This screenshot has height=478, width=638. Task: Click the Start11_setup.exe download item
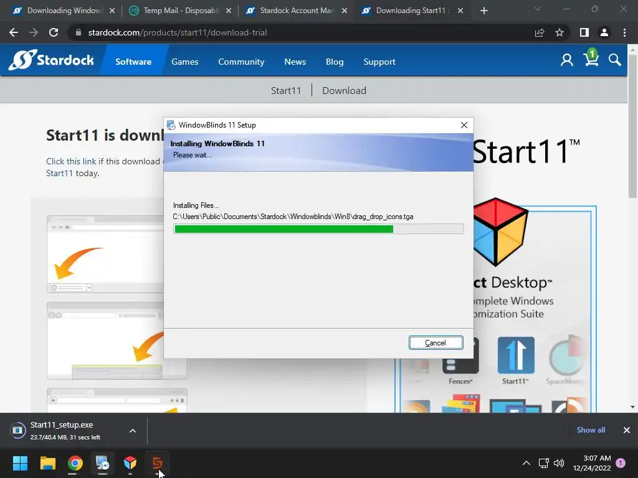click(65, 431)
